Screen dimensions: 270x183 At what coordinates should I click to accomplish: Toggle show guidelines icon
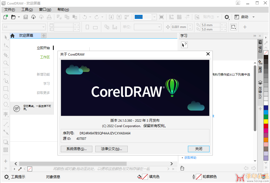point(187,17)
